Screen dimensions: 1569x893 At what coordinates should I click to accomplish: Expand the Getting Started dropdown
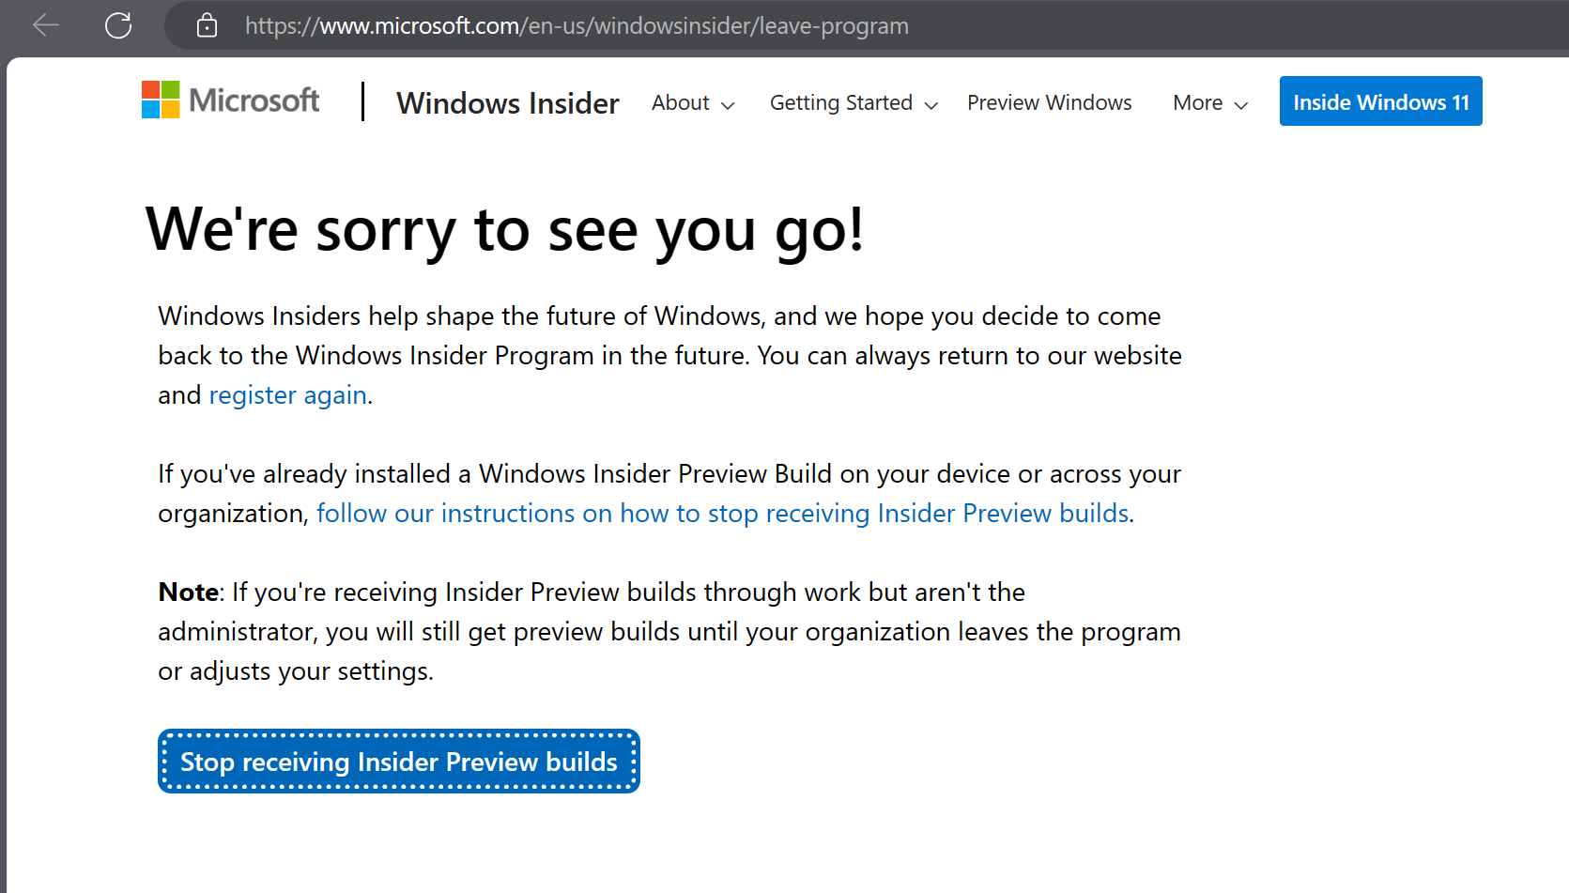coord(840,102)
